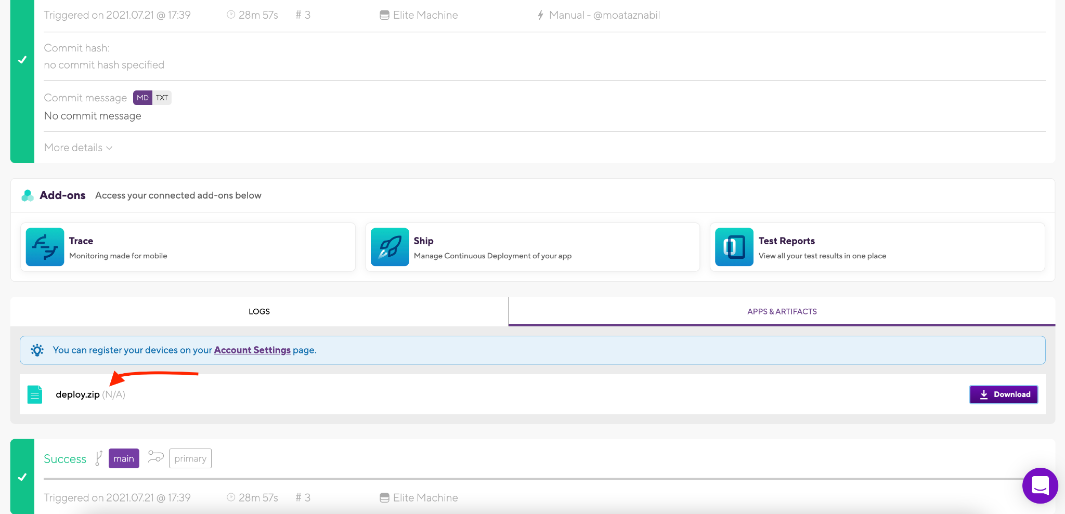Expand More details section
Screen dimensions: 1065x514
point(78,148)
